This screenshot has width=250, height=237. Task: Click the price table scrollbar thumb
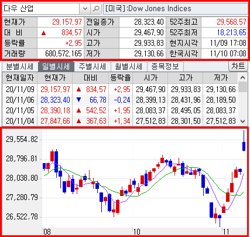(242, 87)
